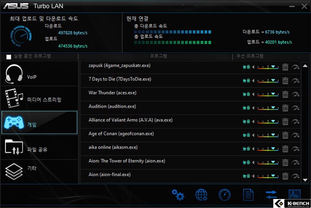Screen dimensions: 311x208
Task: Lower priority arrow for Audition
Action: 254,108
